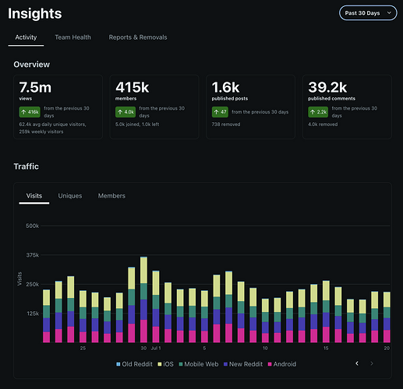403x389 pixels.
Task: Open the Past 30 Days dropdown
Action: coord(368,13)
